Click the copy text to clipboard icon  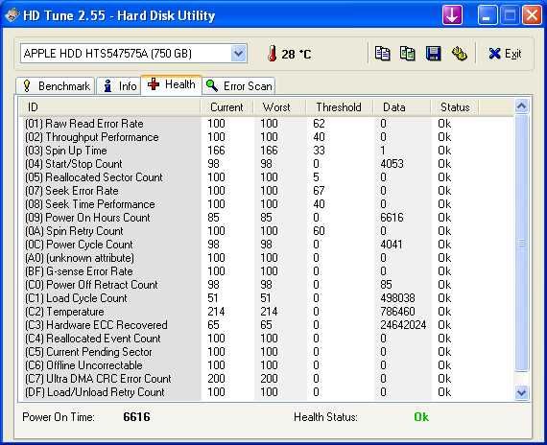pos(382,54)
